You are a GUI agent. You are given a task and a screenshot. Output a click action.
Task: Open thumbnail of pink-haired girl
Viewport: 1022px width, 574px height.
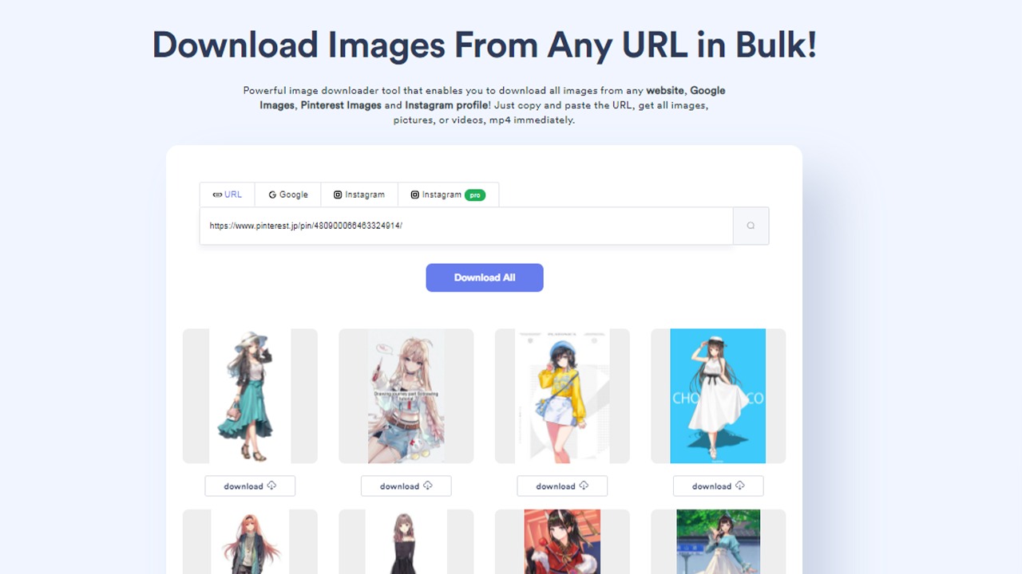click(x=250, y=542)
